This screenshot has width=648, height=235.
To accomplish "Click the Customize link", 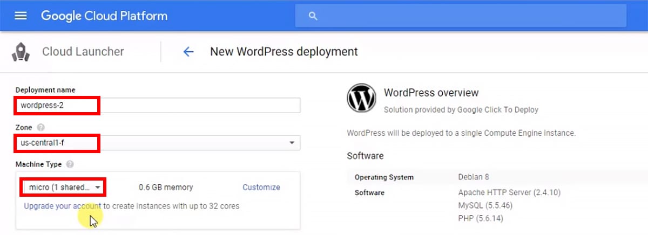I will point(261,188).
